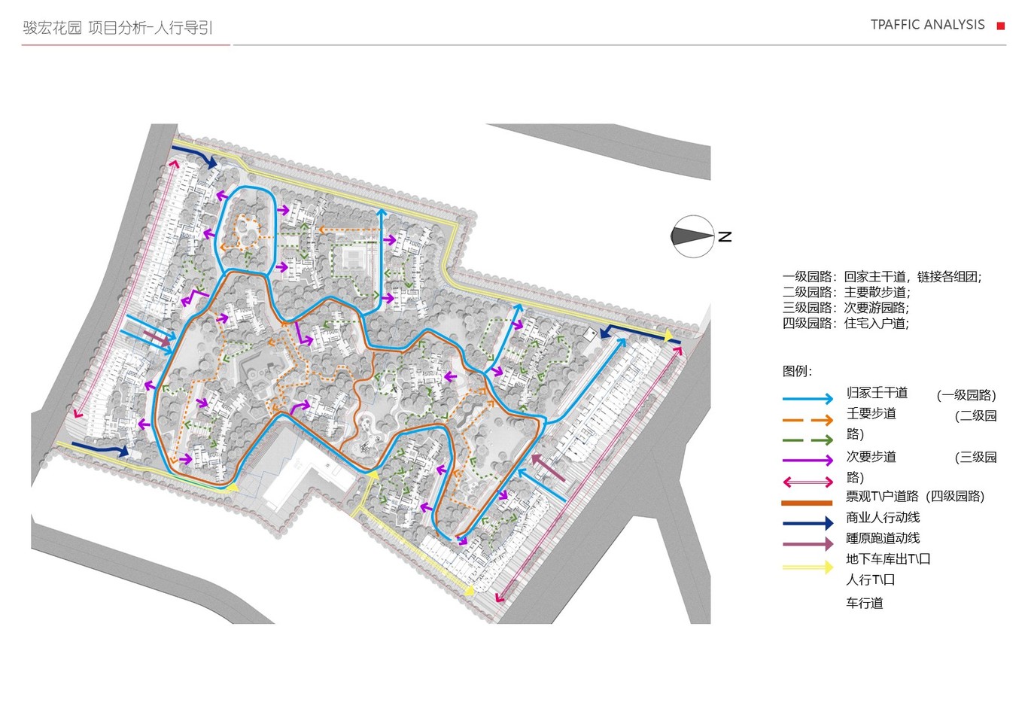Select the mauve arrow in legend
The width and height of the screenshot is (1028, 727).
click(x=807, y=543)
